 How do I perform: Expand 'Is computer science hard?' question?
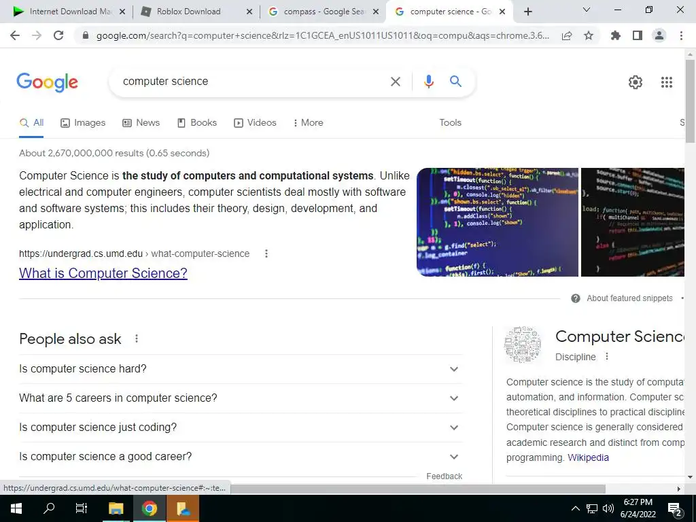(241, 369)
